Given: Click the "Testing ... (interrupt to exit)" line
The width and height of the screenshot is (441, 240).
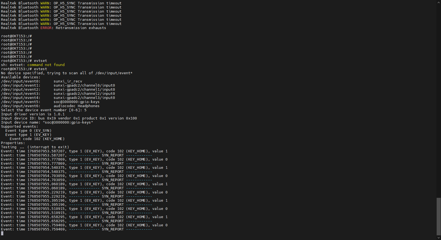Looking at the screenshot, I should coord(35,147).
